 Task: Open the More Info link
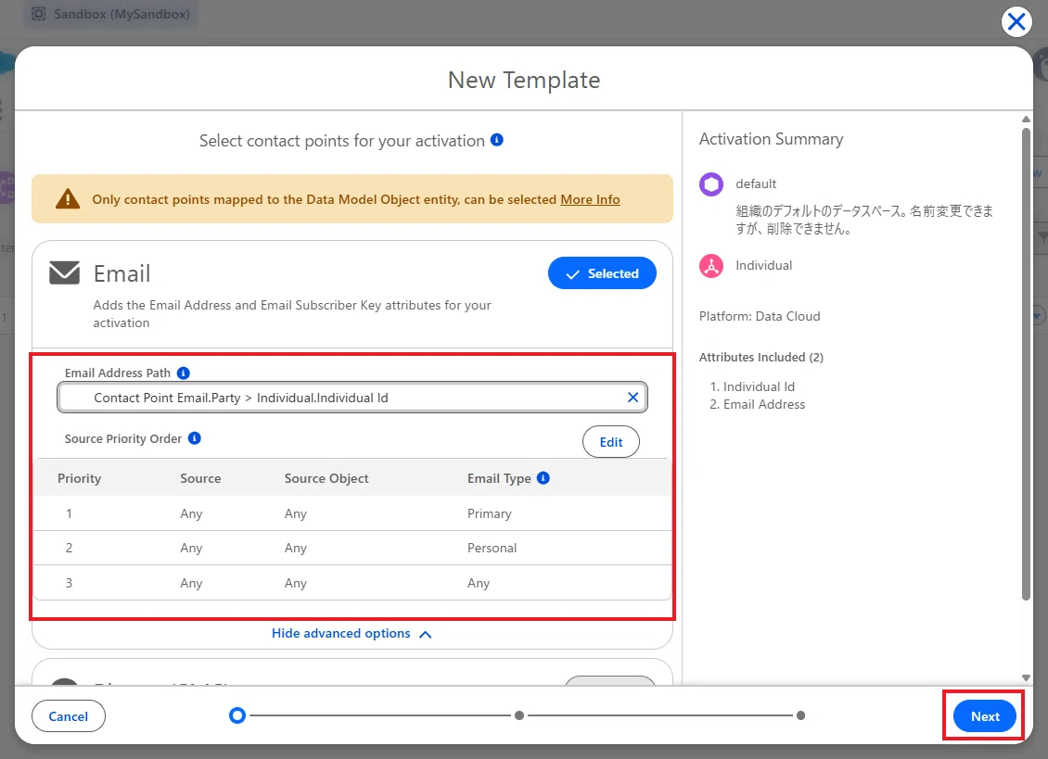pos(590,199)
